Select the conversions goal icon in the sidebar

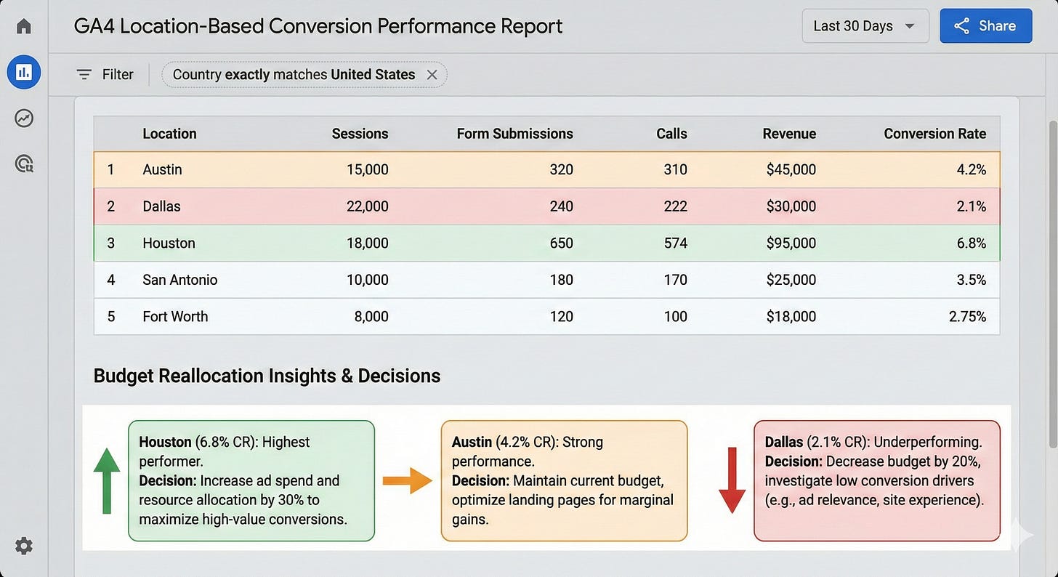pyautogui.click(x=24, y=164)
